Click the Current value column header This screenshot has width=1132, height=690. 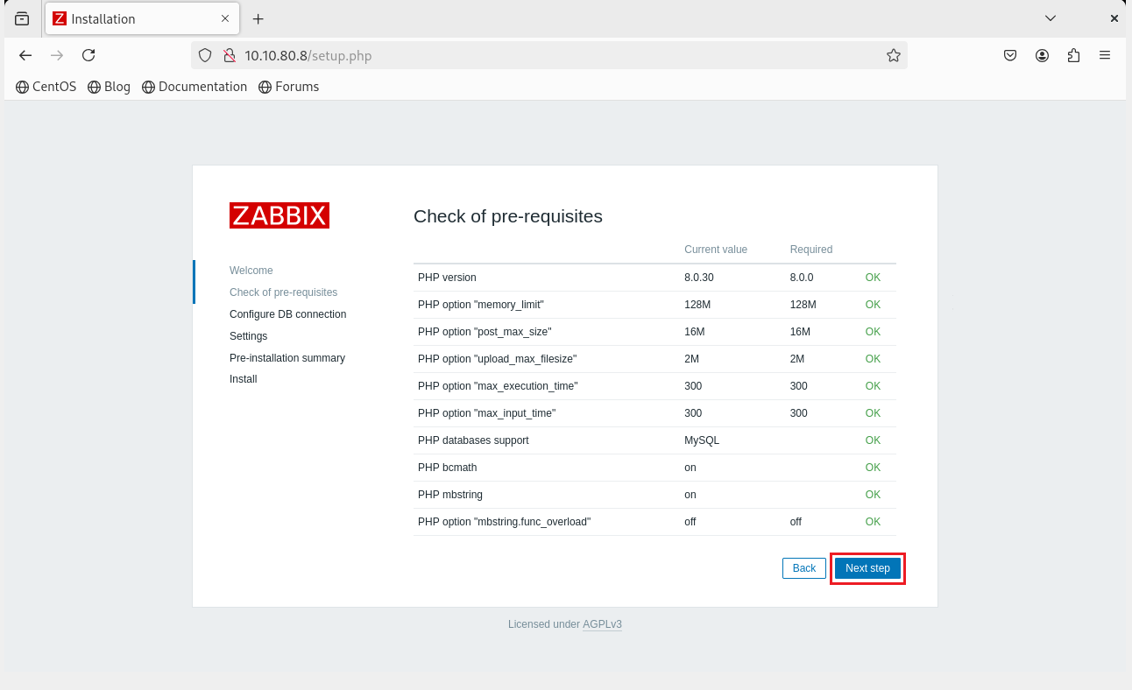tap(716, 250)
